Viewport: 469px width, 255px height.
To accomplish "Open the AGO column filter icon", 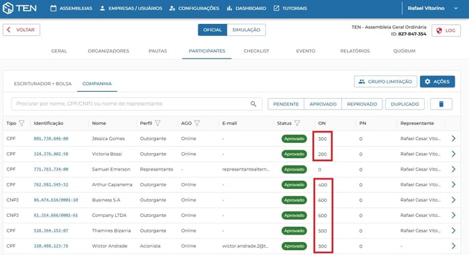I will pyautogui.click(x=197, y=123).
